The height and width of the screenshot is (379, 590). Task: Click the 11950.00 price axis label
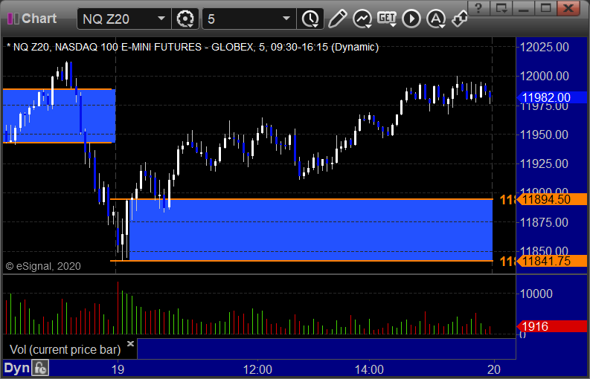coord(544,135)
